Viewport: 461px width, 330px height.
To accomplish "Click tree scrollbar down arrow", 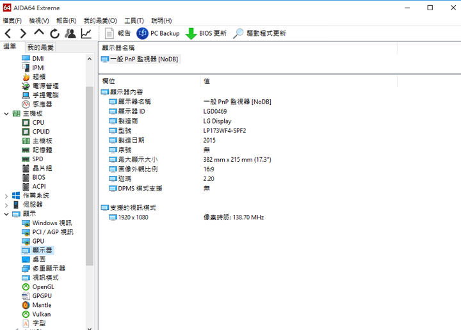I will coord(90,328).
